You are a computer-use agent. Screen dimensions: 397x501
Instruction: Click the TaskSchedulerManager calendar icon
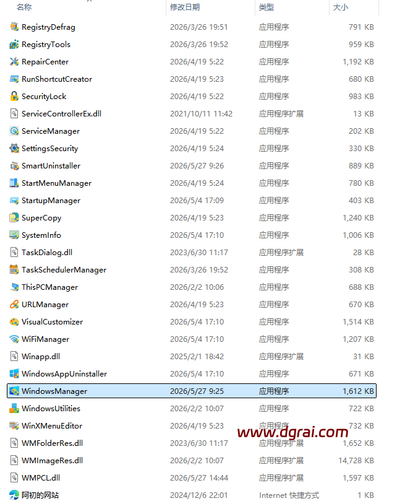14,269
